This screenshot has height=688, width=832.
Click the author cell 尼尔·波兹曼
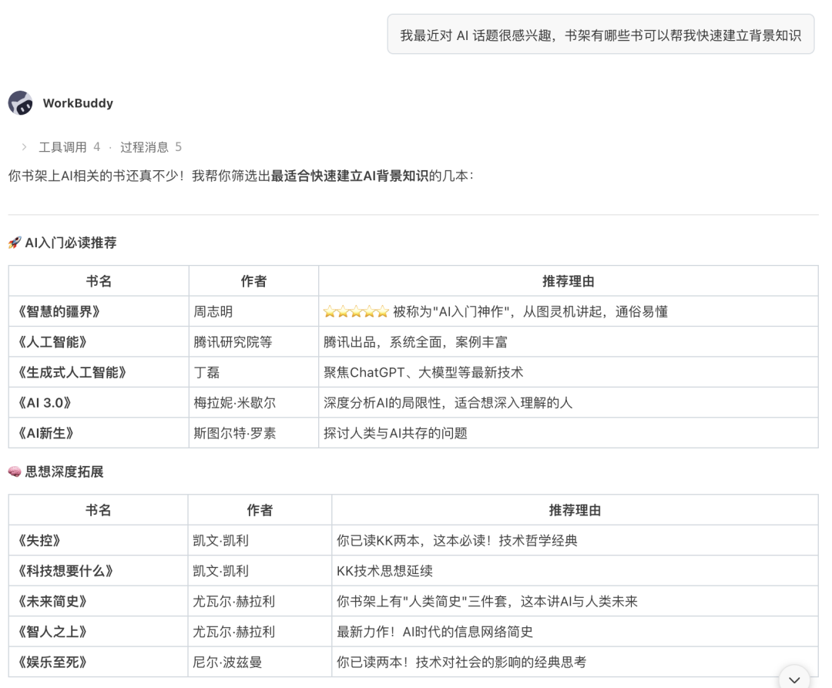pyautogui.click(x=260, y=662)
